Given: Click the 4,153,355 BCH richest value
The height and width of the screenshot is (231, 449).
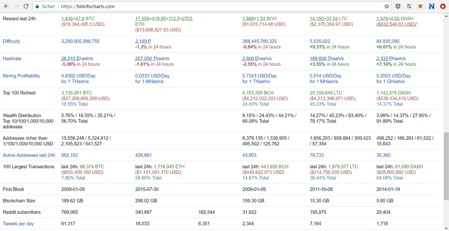Looking at the screenshot, I should pos(258,93).
